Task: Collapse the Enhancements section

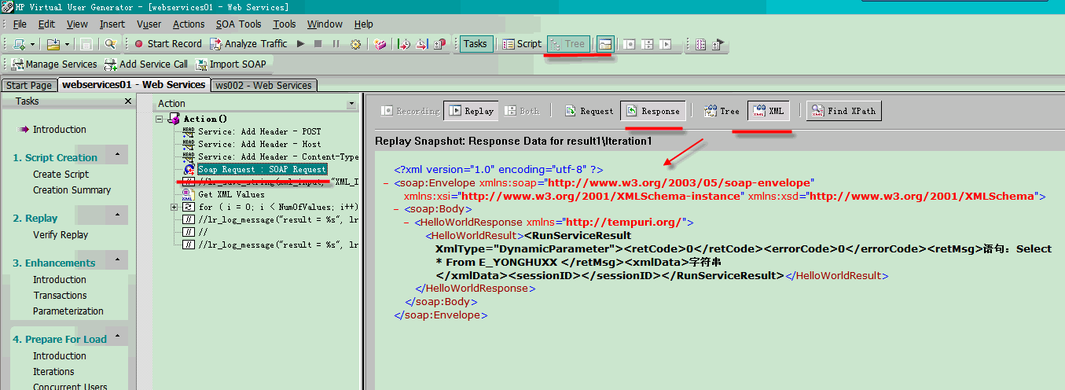Action: [x=116, y=260]
